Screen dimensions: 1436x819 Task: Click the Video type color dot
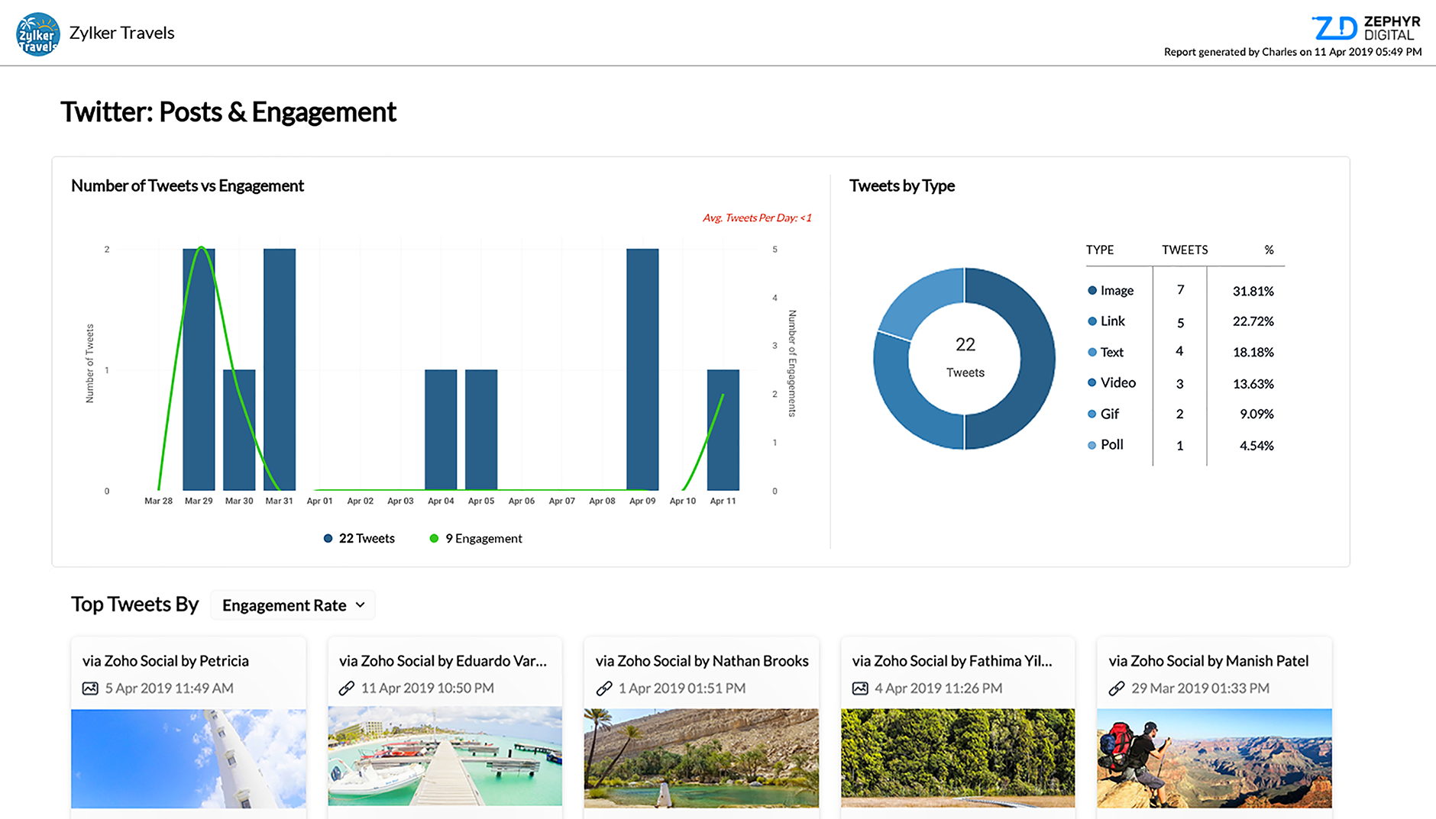(x=1092, y=383)
